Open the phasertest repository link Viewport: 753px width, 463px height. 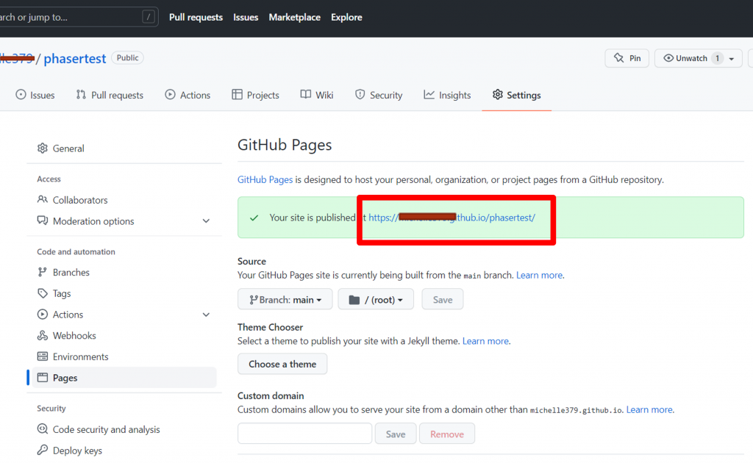tap(74, 59)
